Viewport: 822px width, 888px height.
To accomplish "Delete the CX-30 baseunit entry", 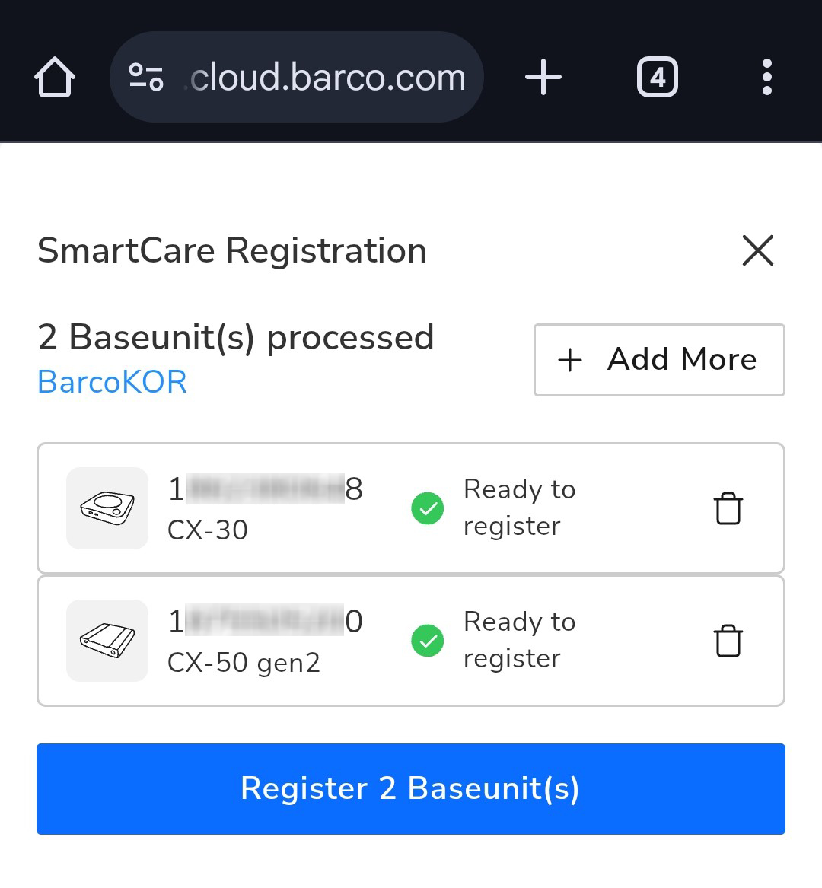I will pyautogui.click(x=728, y=509).
